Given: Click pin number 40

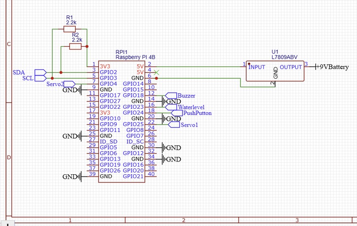Looking at the screenshot, I should coord(151,174).
